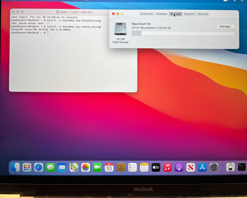Click the Wi-Fi menu bar icon
The image size is (247, 198).
(x=235, y=1)
